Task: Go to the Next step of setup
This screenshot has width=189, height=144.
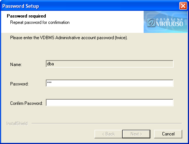Action: click(136, 134)
